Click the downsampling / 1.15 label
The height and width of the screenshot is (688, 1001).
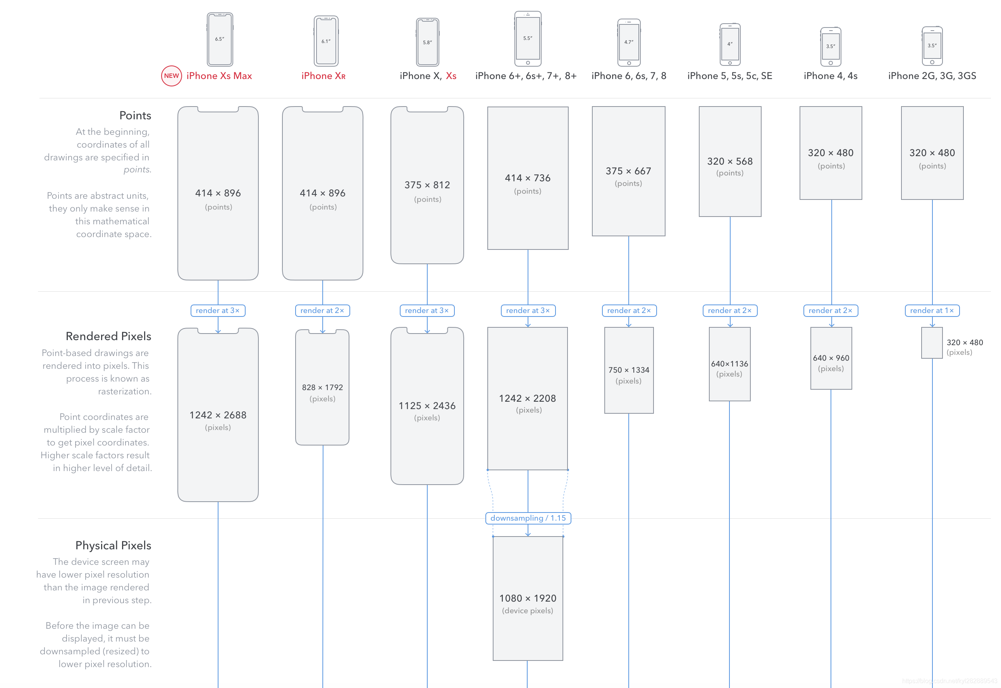tap(528, 518)
